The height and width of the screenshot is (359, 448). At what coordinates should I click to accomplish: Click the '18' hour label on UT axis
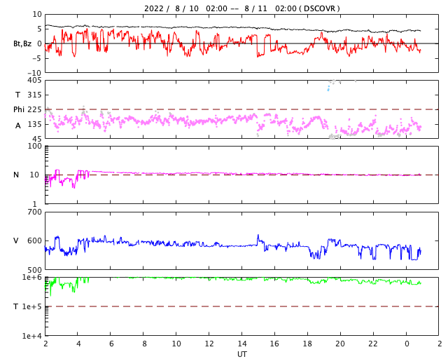tap(307, 344)
